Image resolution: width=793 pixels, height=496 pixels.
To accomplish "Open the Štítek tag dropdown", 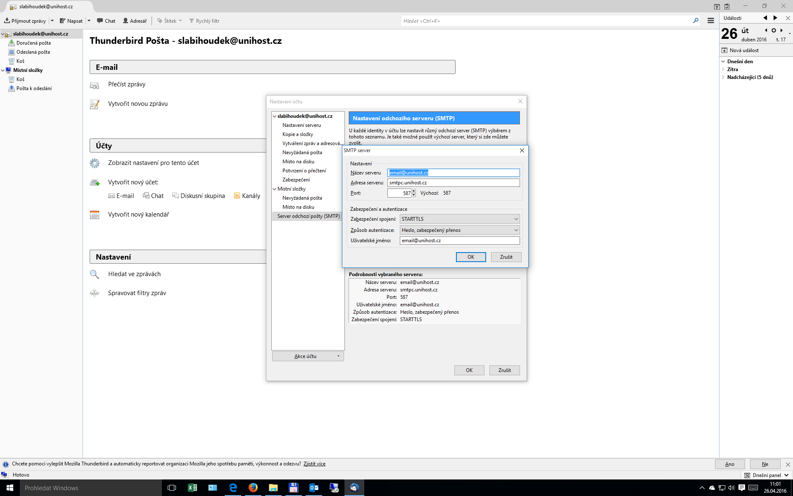I will (x=169, y=21).
